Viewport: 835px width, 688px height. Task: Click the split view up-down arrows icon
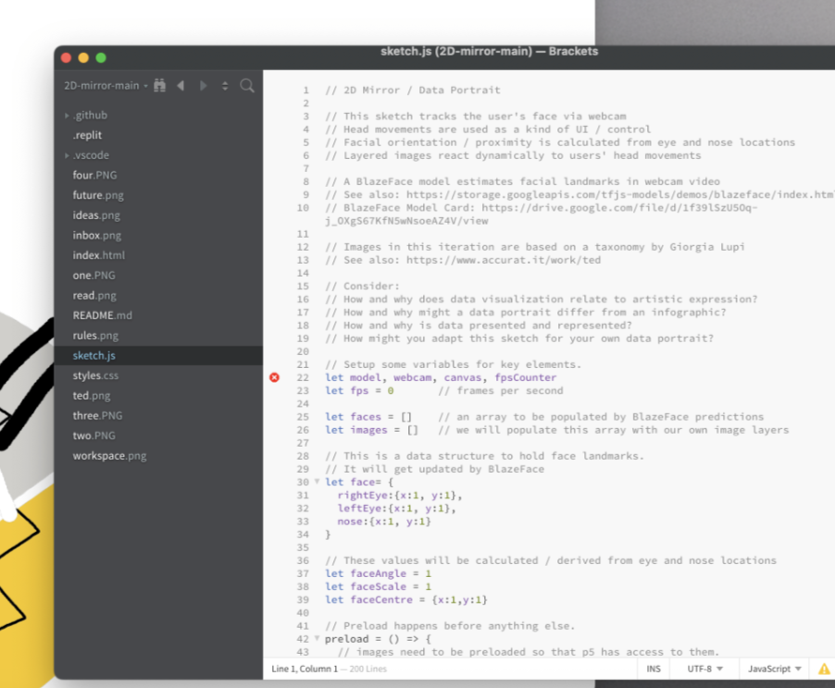coord(225,85)
